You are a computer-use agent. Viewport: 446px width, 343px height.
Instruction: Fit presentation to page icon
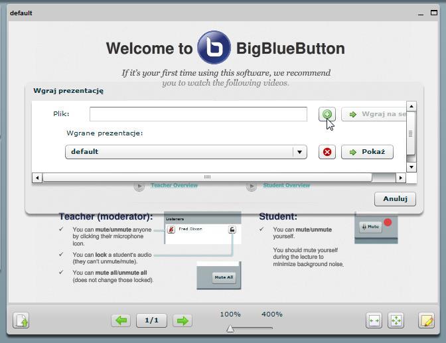click(x=396, y=320)
